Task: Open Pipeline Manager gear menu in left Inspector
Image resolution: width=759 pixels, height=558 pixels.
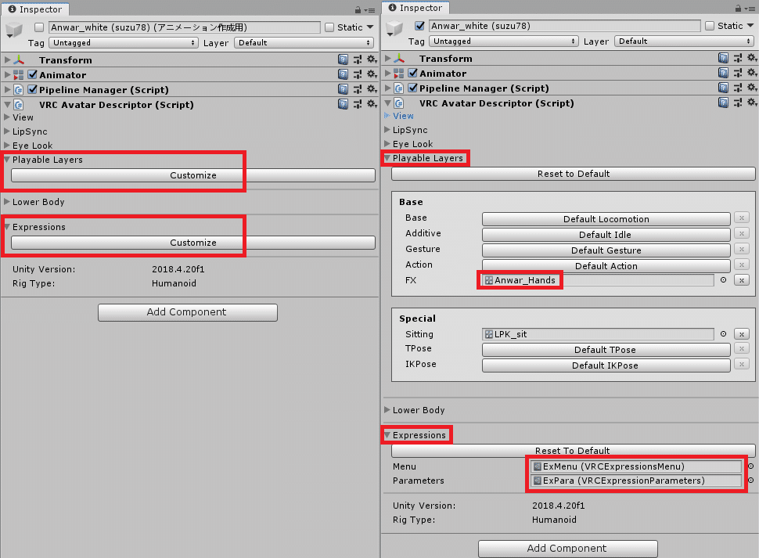Action: pyautogui.click(x=372, y=89)
